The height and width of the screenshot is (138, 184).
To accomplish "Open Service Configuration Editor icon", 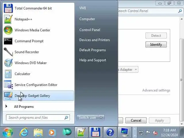I will tap(8, 85).
